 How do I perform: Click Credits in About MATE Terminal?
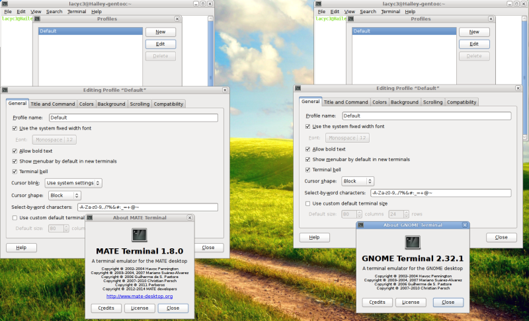tap(106, 308)
